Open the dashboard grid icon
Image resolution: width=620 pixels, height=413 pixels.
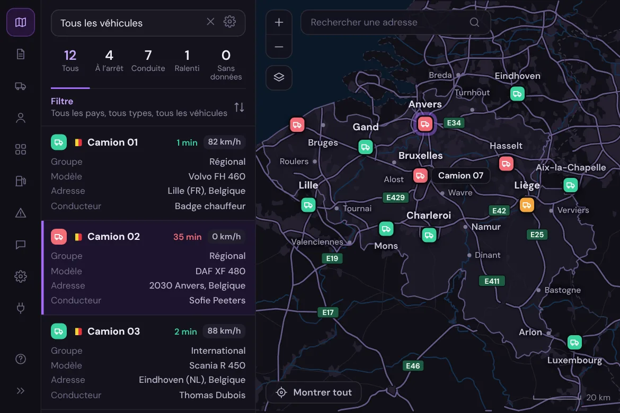[x=21, y=149]
